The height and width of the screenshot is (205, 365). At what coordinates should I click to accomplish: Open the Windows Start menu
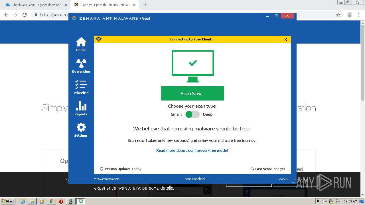[8, 201]
